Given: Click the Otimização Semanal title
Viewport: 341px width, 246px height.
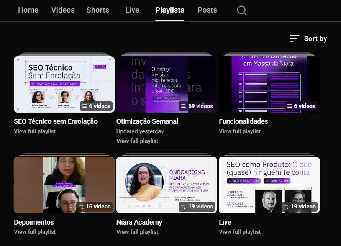Looking at the screenshot, I should pos(147,121).
